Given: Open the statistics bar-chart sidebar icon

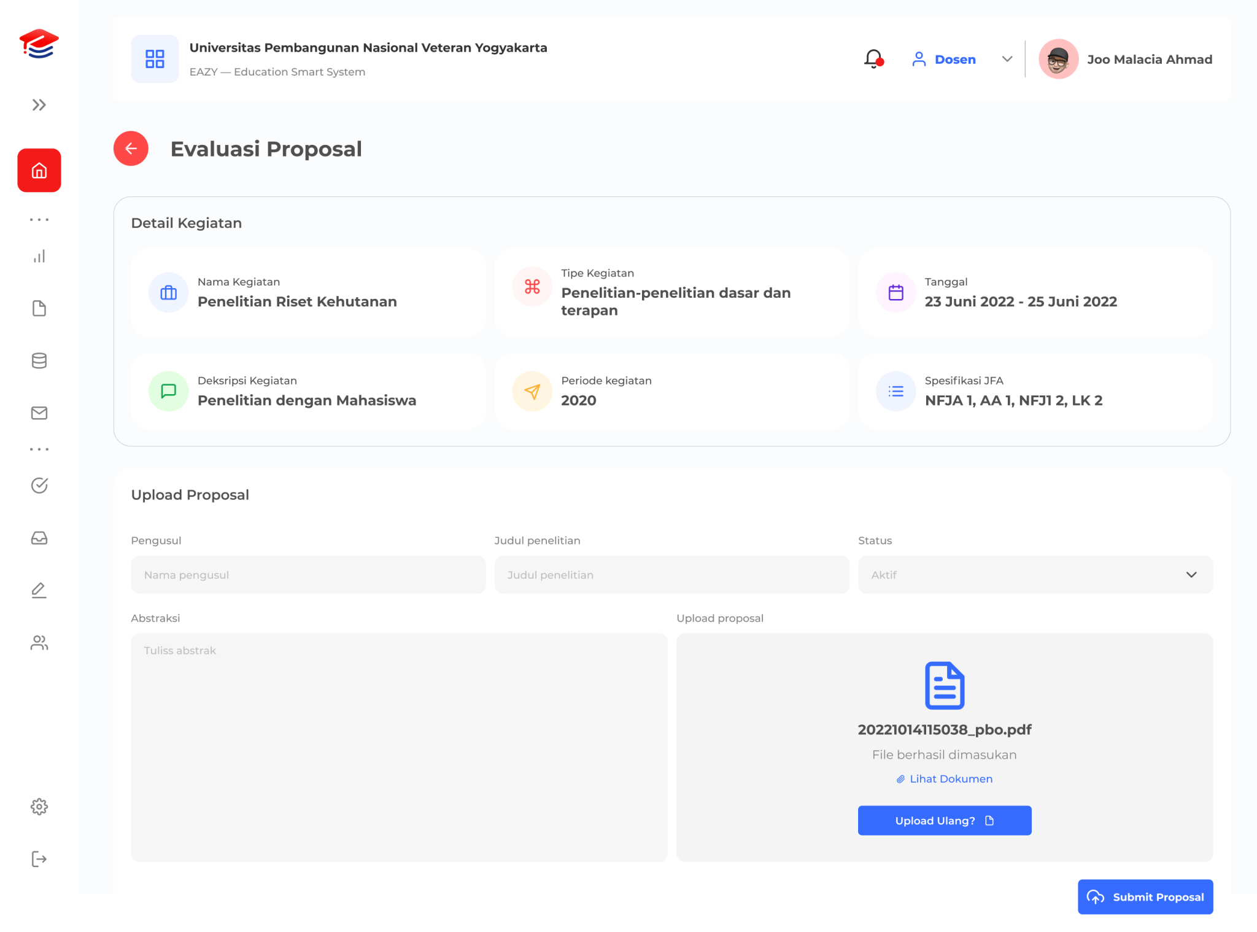Looking at the screenshot, I should 39,257.
